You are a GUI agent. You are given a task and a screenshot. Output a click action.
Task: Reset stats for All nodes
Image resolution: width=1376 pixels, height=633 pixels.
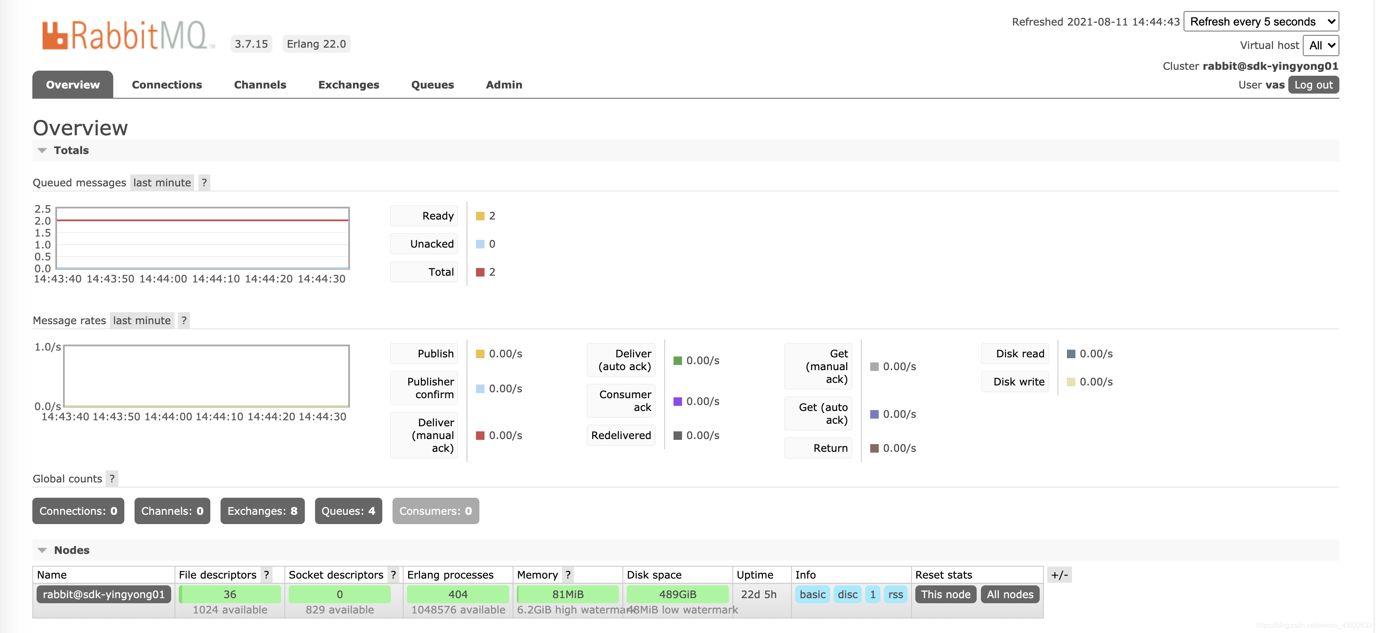pyautogui.click(x=1010, y=595)
